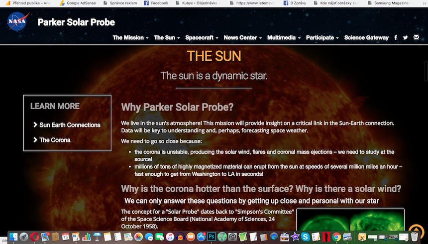Click the "THE SUN" orange title
The height and width of the screenshot is (244, 428).
pyautogui.click(x=214, y=56)
